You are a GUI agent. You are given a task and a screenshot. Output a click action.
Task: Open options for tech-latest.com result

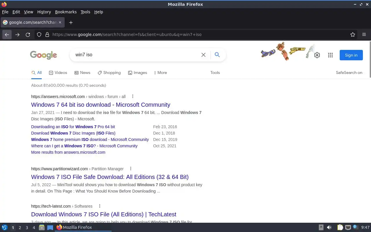[100, 206]
